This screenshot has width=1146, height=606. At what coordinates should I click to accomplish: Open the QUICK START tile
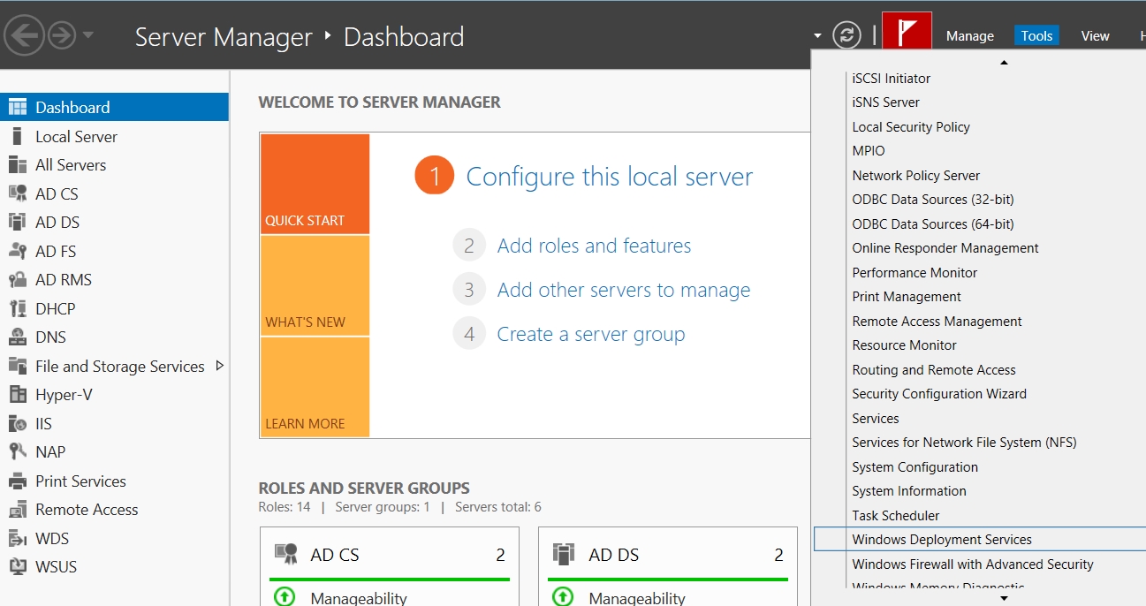tap(315, 184)
